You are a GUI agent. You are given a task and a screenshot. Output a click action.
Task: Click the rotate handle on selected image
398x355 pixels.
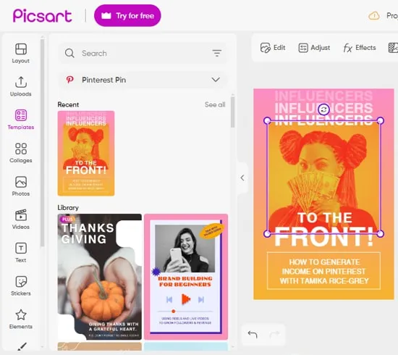point(323,109)
